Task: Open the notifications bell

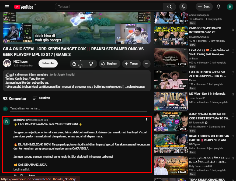Action: [x=218, y=7]
